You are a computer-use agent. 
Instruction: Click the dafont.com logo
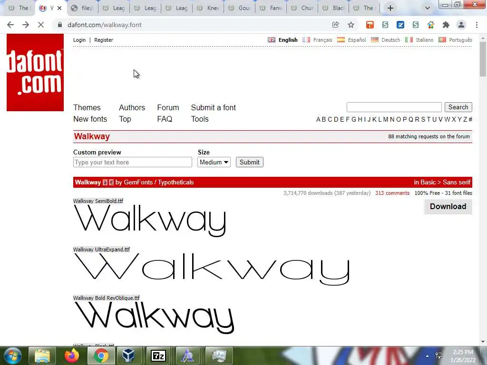pyautogui.click(x=35, y=72)
